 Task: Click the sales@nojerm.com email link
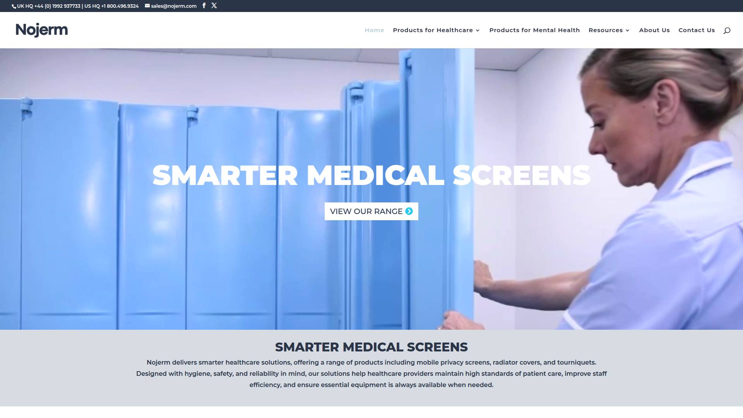coord(174,6)
